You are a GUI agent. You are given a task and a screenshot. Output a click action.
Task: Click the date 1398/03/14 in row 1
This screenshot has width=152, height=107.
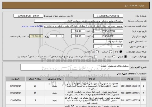16,86
